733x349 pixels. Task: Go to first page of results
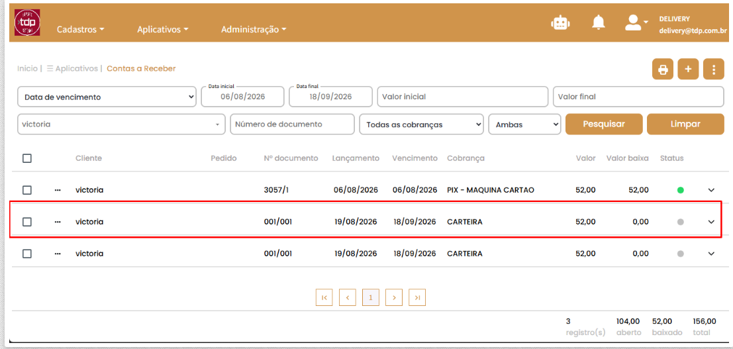pyautogui.click(x=324, y=297)
